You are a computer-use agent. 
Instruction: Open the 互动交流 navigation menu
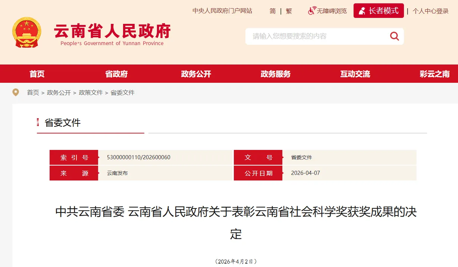pos(355,74)
